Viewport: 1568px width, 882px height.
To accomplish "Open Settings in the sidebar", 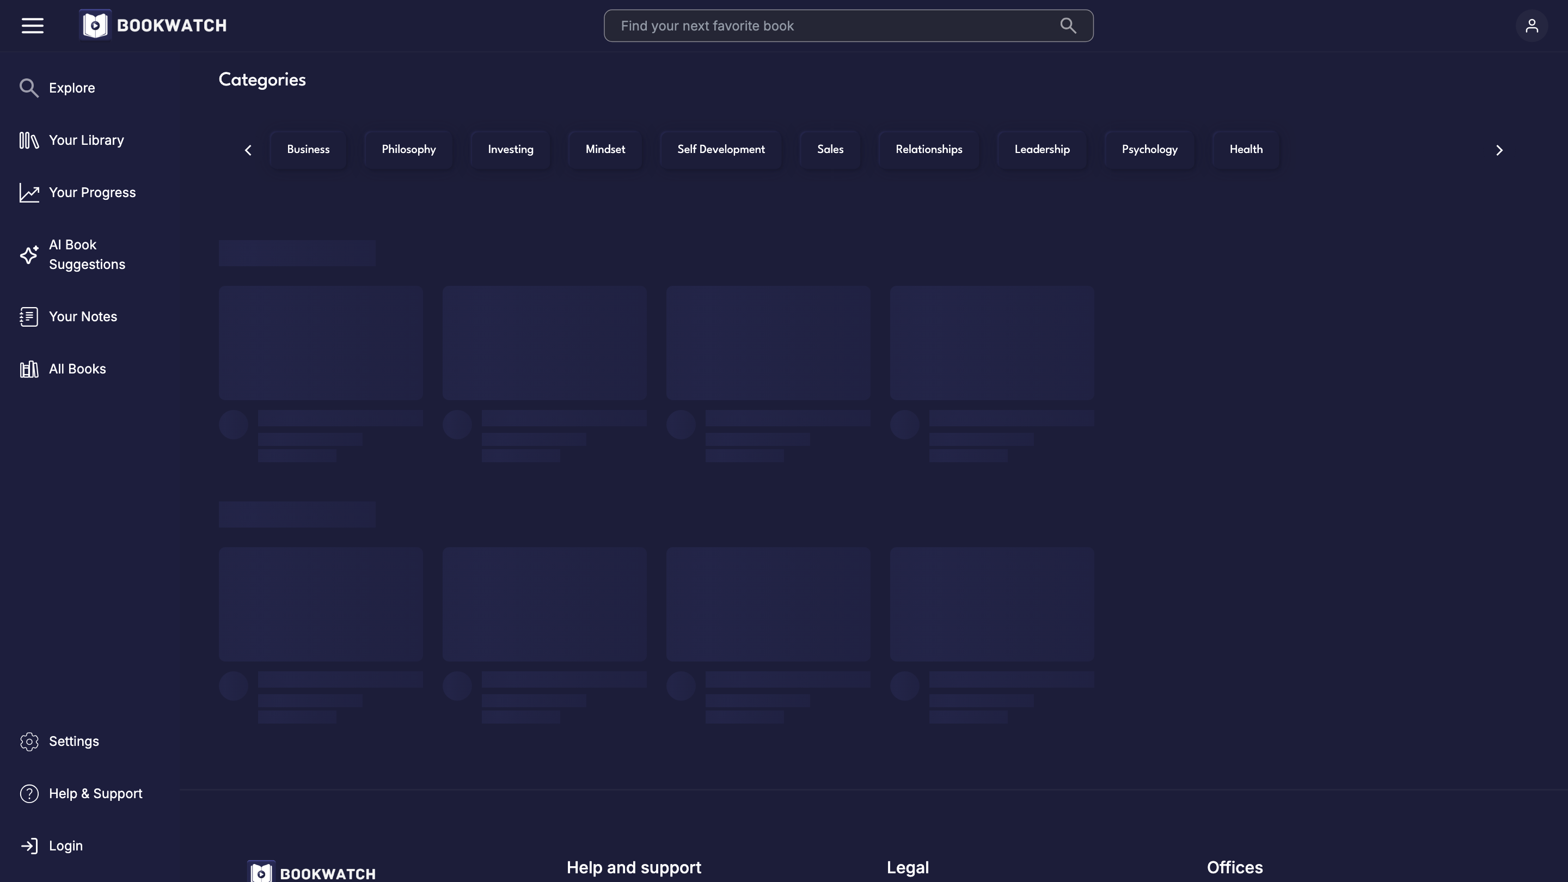I will pos(73,742).
